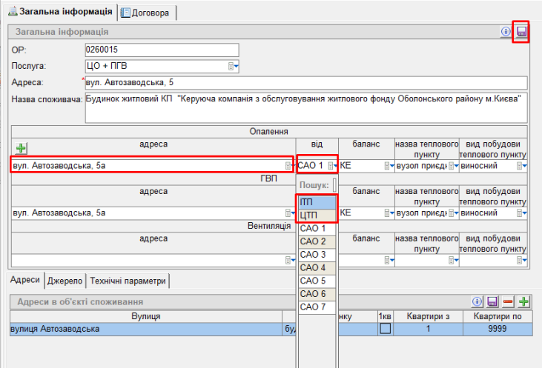The image size is (542, 368).
Task: Switch to the Джерело tab
Action: 65,281
